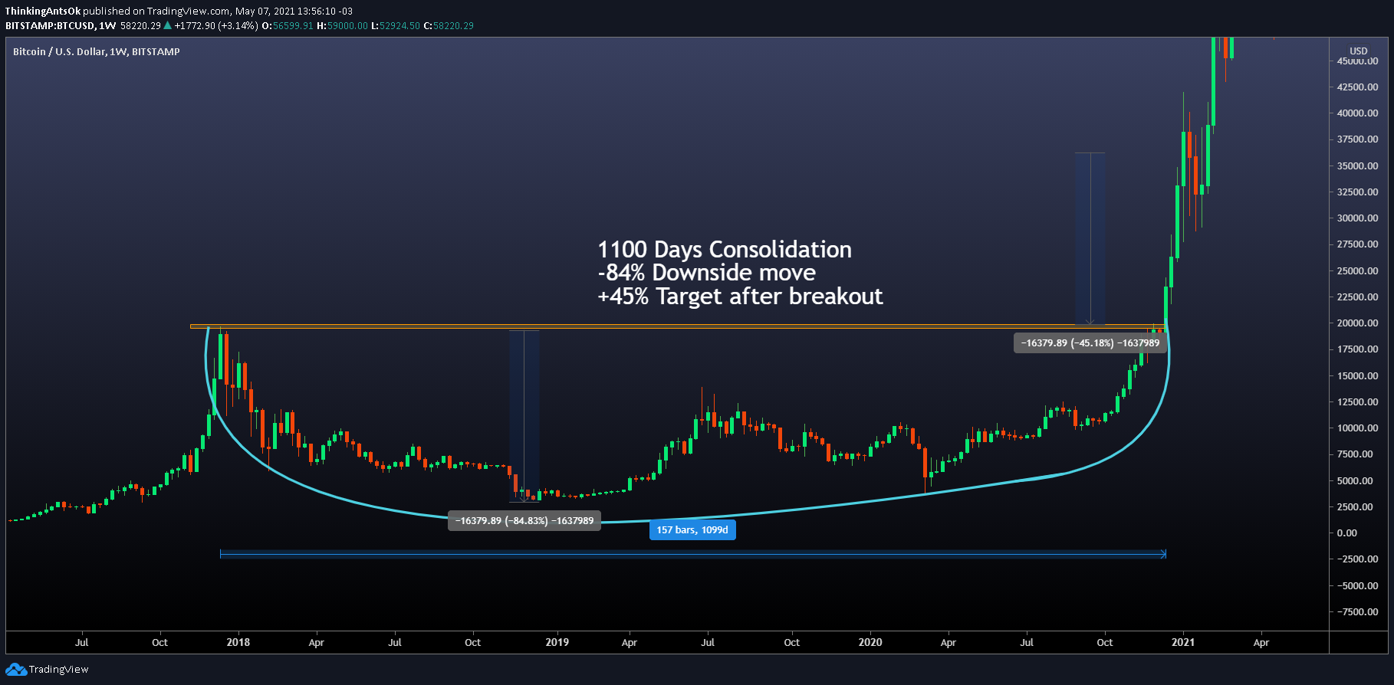Click the 2018 time axis label
Screen dimensions: 1394x685
coord(238,643)
